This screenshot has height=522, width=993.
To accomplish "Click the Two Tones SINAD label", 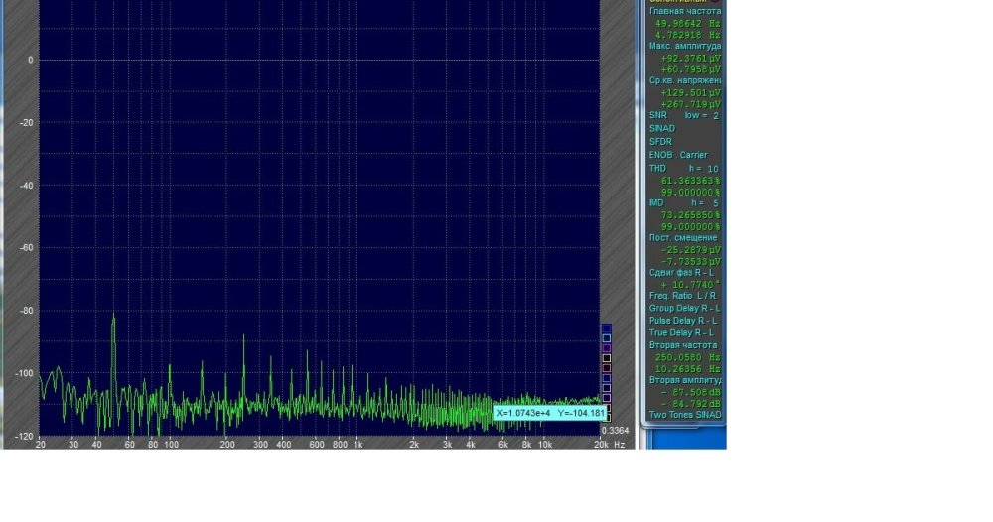I will coord(684,415).
